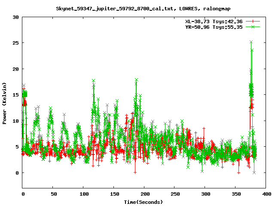This screenshot has height=206, width=275.
Task: Select the XL-38.73 Tsys:42.36 legend label
Action: click(214, 21)
